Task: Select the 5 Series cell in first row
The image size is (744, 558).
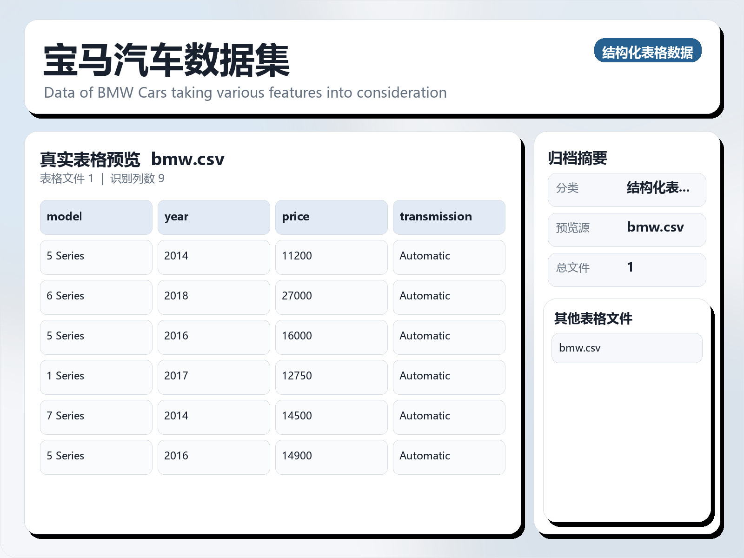Action: [x=96, y=257]
